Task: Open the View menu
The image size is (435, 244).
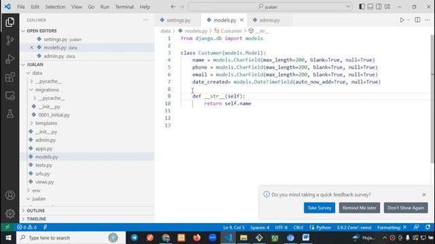Action: (x=77, y=7)
